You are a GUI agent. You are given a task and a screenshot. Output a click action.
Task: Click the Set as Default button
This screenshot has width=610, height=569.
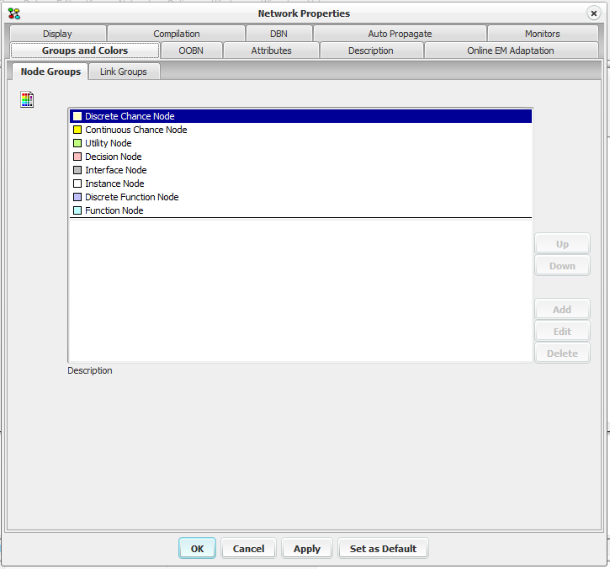383,548
